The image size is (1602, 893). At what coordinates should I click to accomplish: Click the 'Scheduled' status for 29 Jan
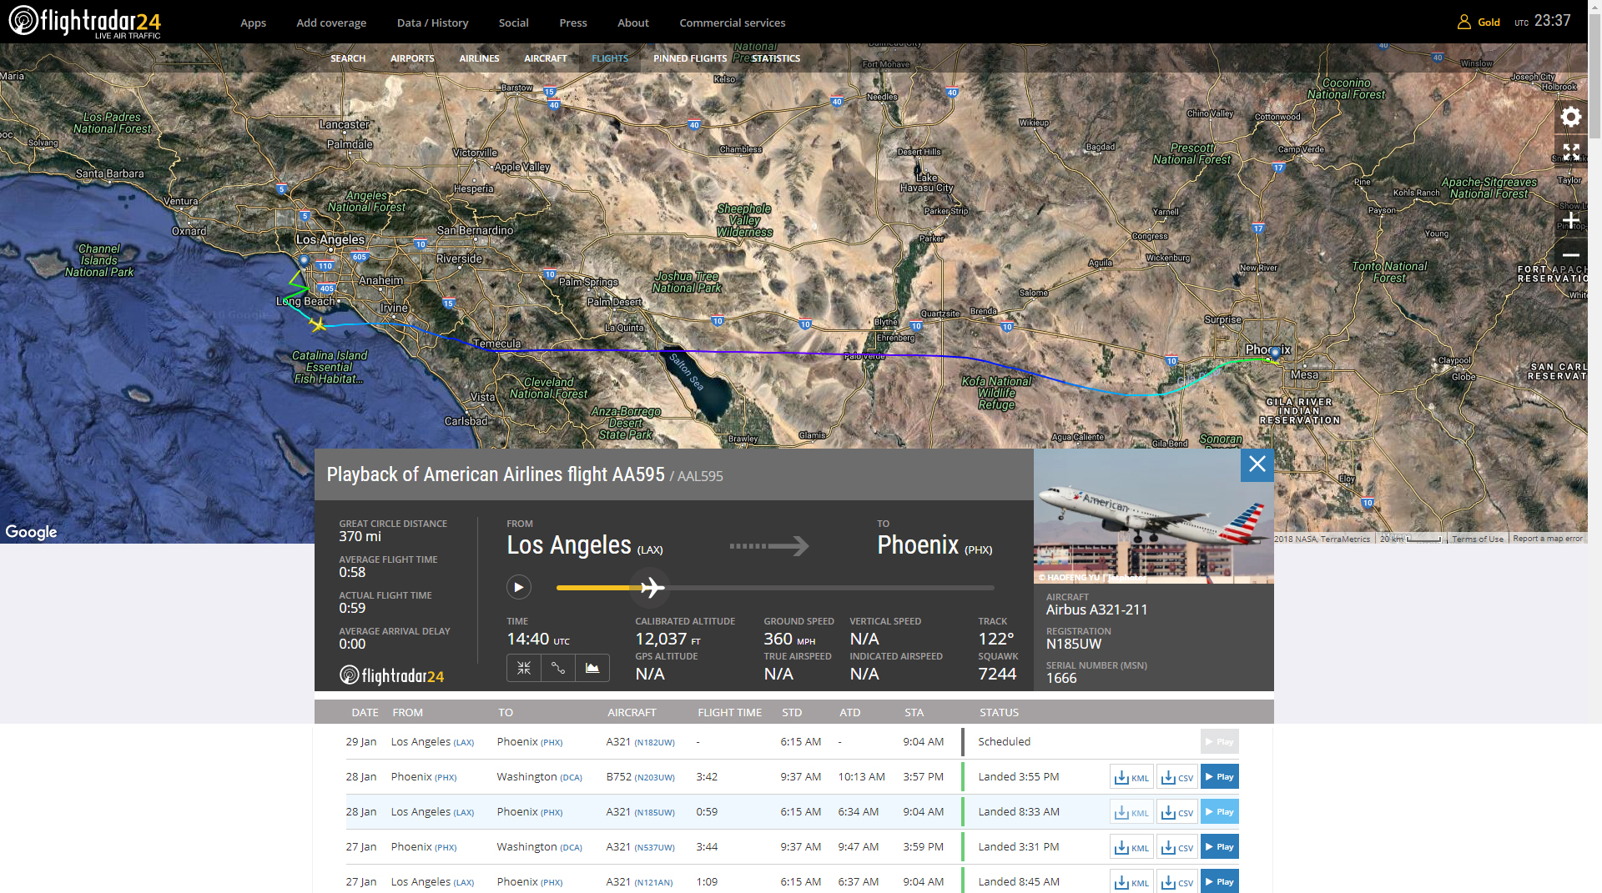pyautogui.click(x=1004, y=741)
